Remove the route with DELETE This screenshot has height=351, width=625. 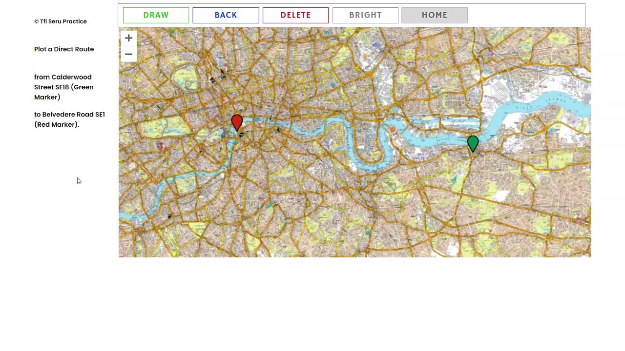point(295,15)
